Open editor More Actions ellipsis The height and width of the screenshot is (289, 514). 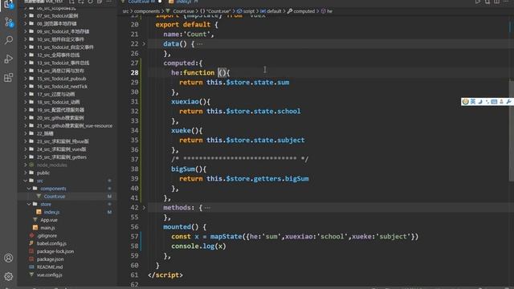coord(506,2)
